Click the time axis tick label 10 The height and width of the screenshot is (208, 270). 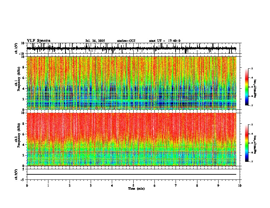click(240, 186)
